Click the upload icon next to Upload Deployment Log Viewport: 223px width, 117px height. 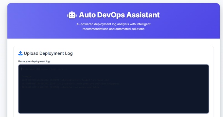[x=20, y=53]
